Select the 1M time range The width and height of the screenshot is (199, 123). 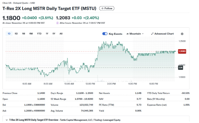[x=24, y=34]
